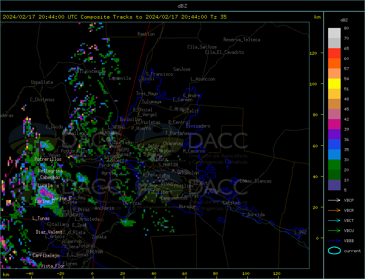Click the green VBCU arrow in legend
The image size is (365, 279).
[x=334, y=231]
